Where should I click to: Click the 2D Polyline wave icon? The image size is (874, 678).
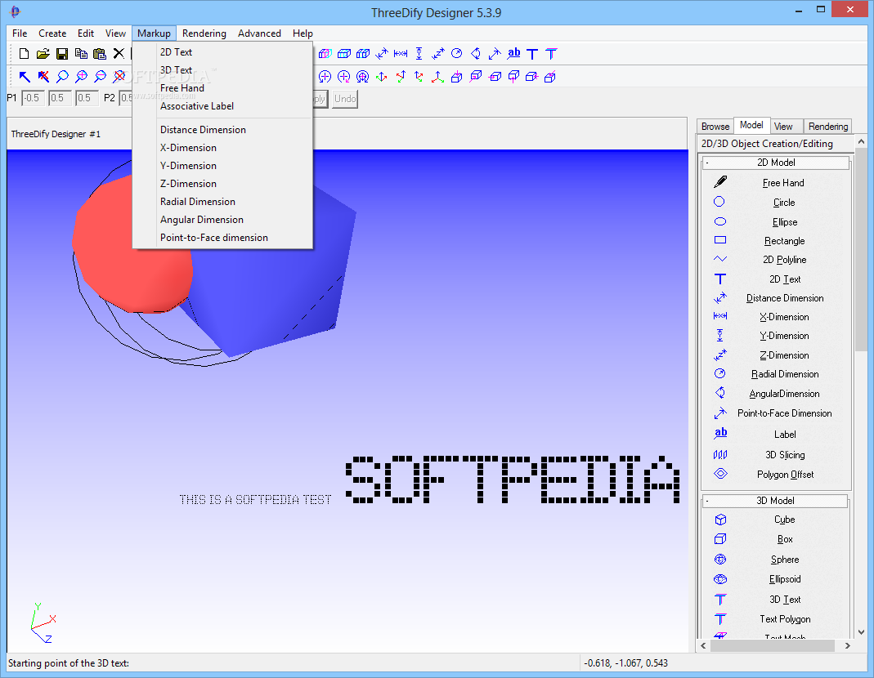[720, 259]
